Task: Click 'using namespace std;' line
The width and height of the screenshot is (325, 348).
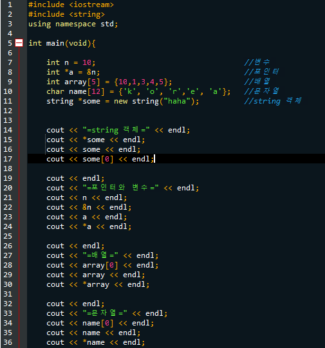Action: click(x=73, y=24)
